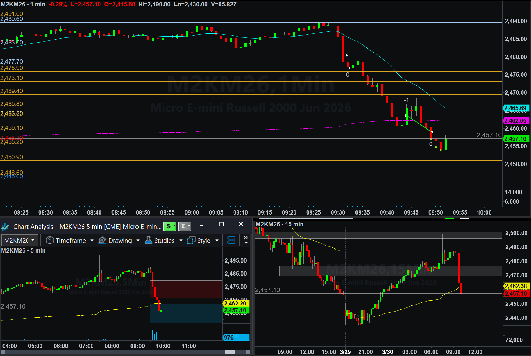
Task: Toggle the green S symbol-link button
Action: pyautogui.click(x=170, y=226)
